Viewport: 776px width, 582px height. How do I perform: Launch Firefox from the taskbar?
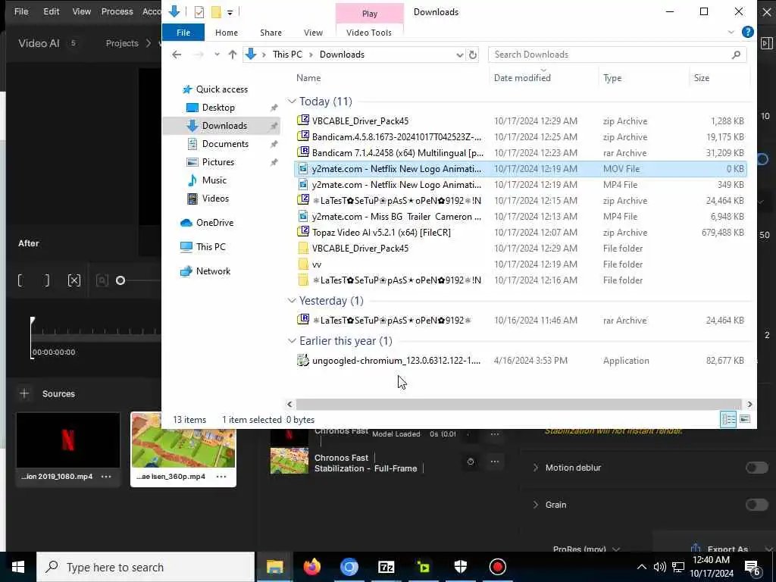tap(311, 567)
